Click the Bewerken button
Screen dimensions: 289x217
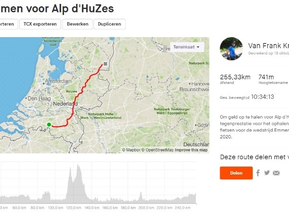click(78, 24)
